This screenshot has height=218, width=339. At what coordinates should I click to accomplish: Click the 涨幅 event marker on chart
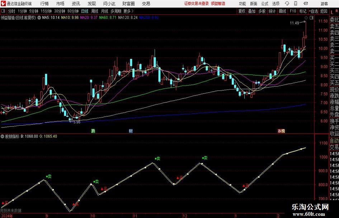pos(281,131)
